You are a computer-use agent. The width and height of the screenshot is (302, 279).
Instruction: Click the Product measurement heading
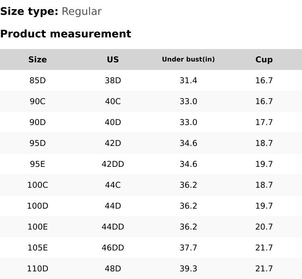click(x=66, y=34)
